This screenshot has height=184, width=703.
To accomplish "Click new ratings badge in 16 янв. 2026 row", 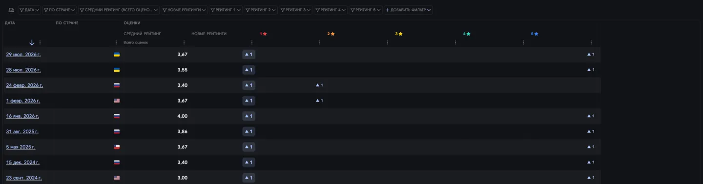I will [248, 116].
